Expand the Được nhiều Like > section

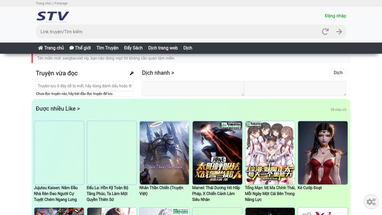tap(58, 109)
